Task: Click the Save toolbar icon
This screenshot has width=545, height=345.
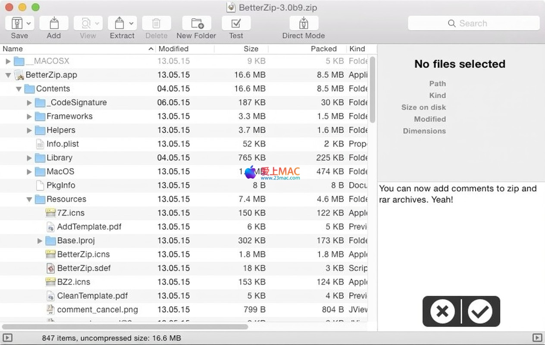Action: tap(16, 23)
